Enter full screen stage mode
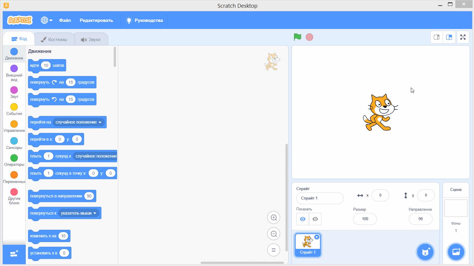 click(463, 37)
